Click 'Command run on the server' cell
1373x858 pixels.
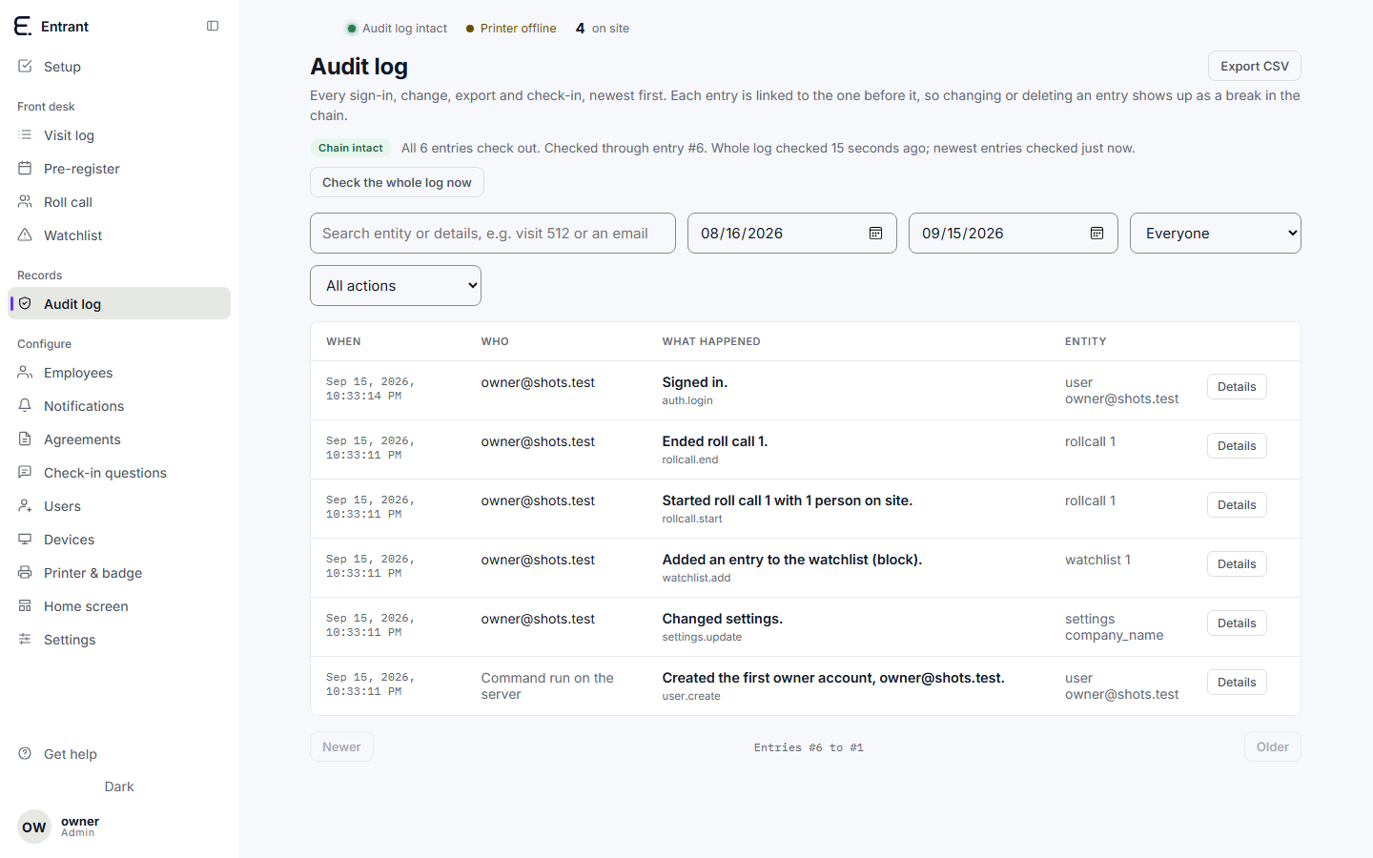(547, 686)
